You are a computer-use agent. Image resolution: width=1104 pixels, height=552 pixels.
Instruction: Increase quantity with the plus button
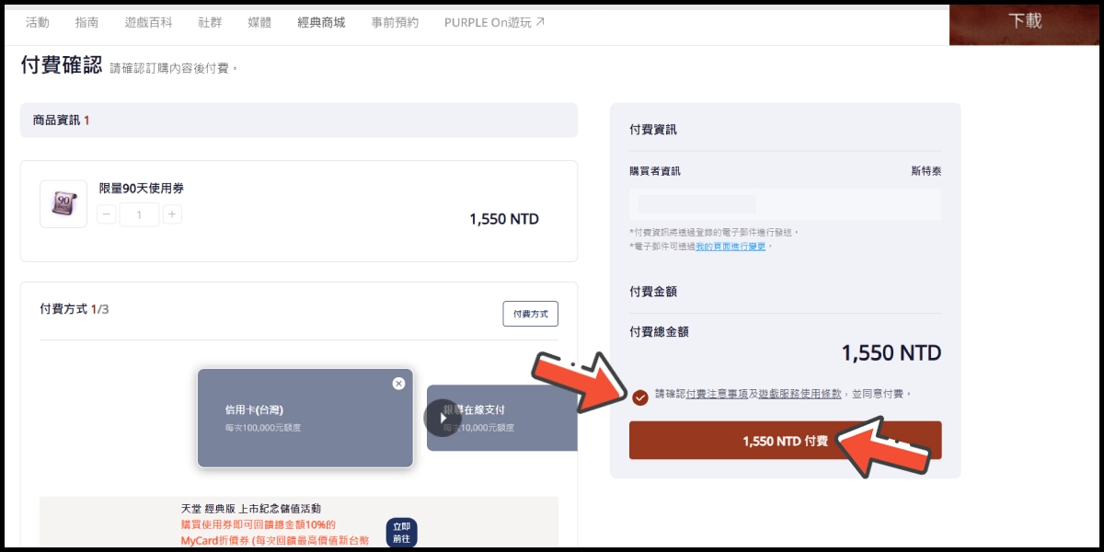172,215
